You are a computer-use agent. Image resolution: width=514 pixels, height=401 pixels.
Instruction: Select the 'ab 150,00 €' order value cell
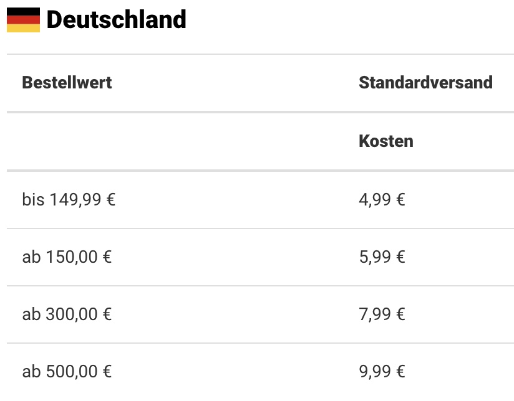tap(67, 257)
